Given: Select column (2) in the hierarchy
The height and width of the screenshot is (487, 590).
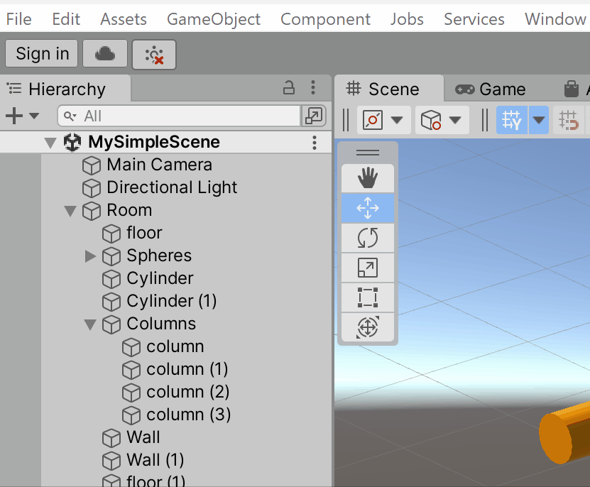Looking at the screenshot, I should tap(187, 392).
